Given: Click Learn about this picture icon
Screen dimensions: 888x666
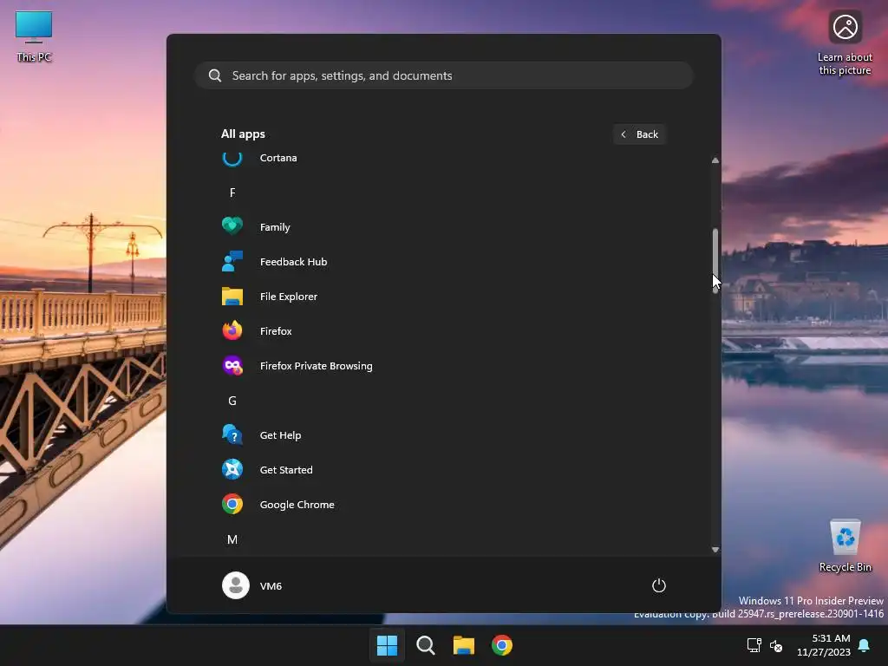Looking at the screenshot, I should click(x=845, y=43).
